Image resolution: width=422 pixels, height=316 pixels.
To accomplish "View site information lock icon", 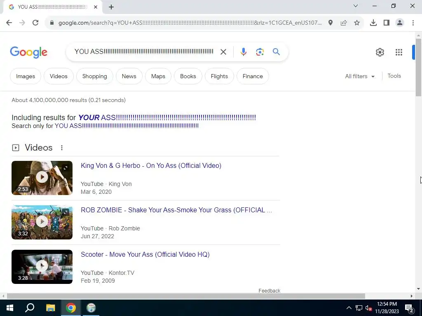I will (52, 23).
